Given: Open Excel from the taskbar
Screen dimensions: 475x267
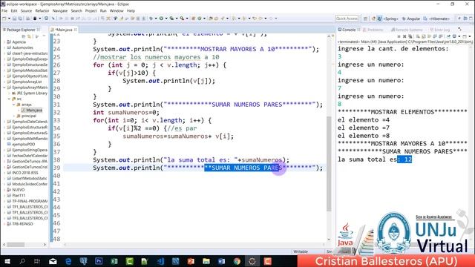Looking at the screenshot, I should (114, 261).
